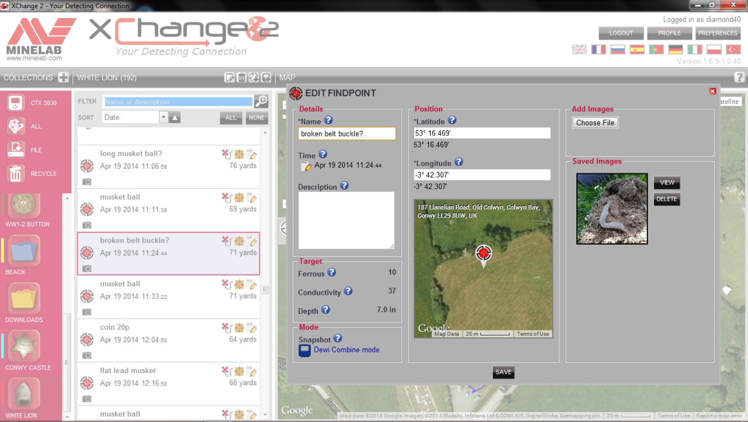Open help for Depth value
Viewport: 748px width, 422px height.
(x=325, y=309)
